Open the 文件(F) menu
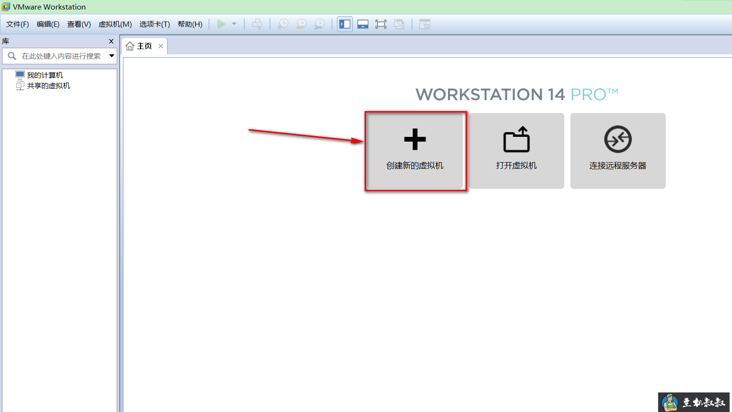The height and width of the screenshot is (412, 732). click(18, 24)
